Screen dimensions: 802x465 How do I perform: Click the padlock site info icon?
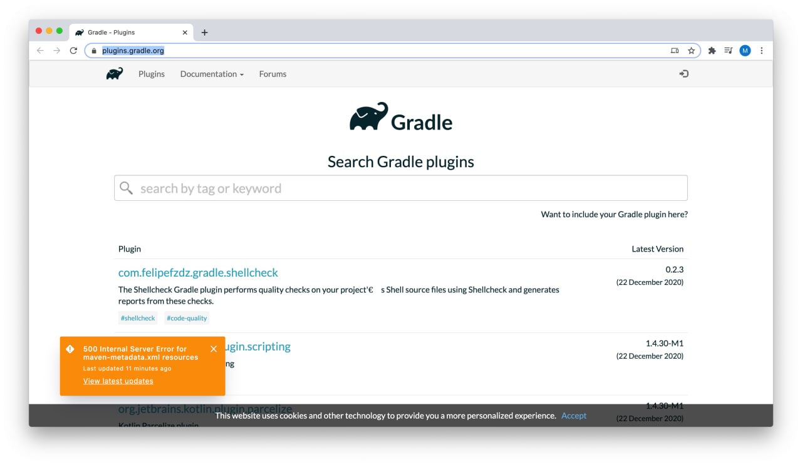coord(93,51)
